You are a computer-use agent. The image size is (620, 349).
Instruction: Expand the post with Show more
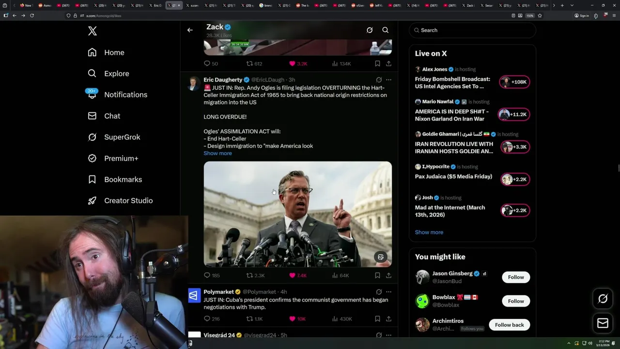coord(217,153)
